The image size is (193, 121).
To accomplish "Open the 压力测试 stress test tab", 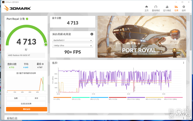I will pos(167,8).
